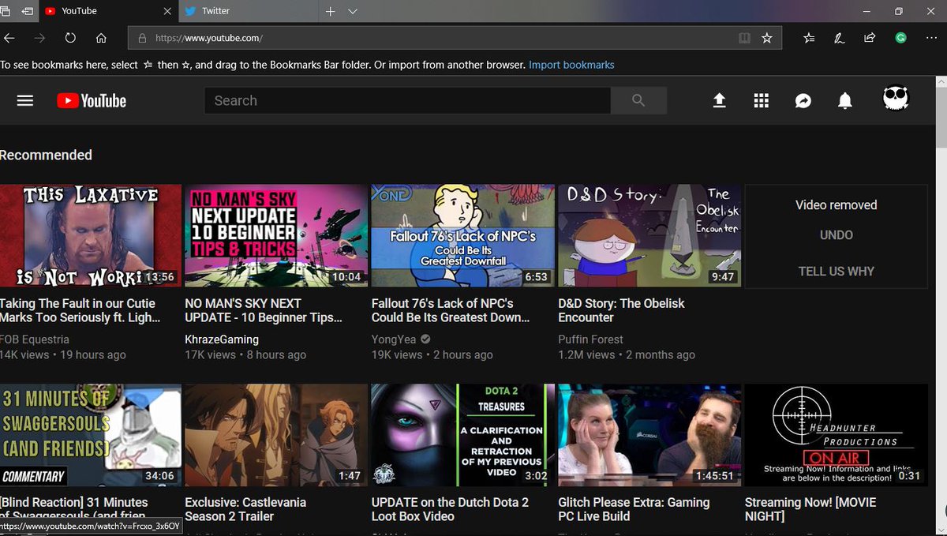Screen dimensions: 947x536
Task: Open a new tab with plus icon
Action: [331, 11]
